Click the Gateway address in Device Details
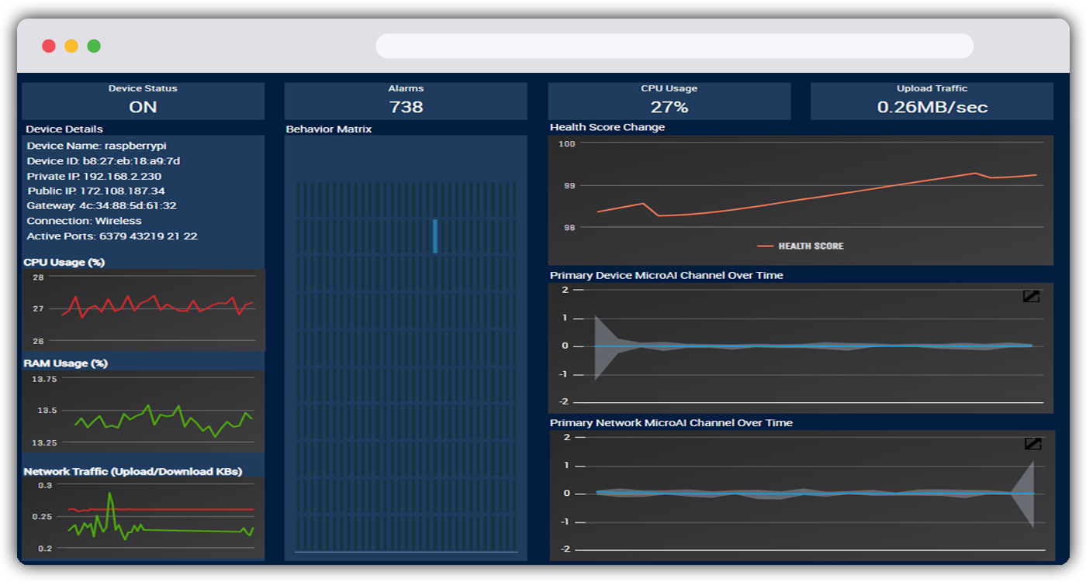 point(102,206)
